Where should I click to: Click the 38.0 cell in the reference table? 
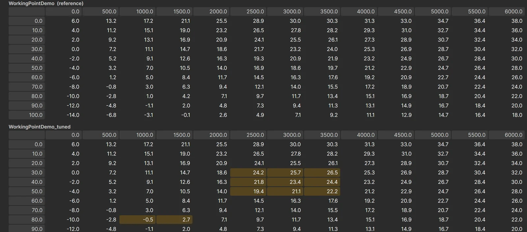(507, 21)
